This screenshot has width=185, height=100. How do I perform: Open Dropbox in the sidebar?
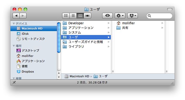tap(34, 72)
